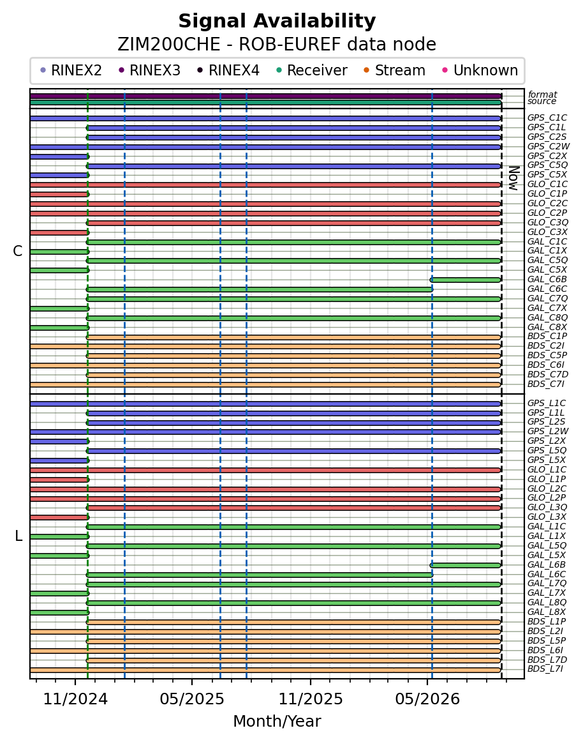Viewport: 583px width, 742px height.
Task: Click the GPS_C5X signal label
Action: (547, 174)
